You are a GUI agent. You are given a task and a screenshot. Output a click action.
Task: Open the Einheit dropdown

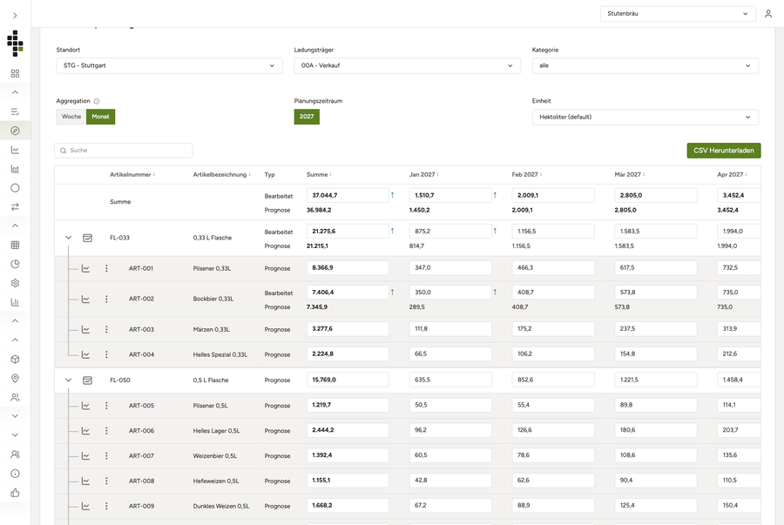tap(645, 117)
